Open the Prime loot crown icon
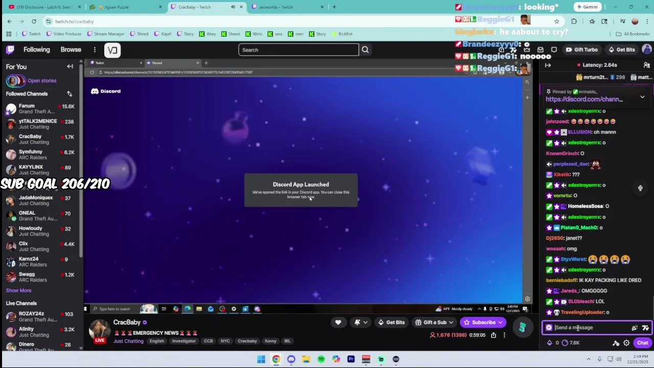The height and width of the screenshot is (368, 654). pyautogui.click(x=527, y=50)
